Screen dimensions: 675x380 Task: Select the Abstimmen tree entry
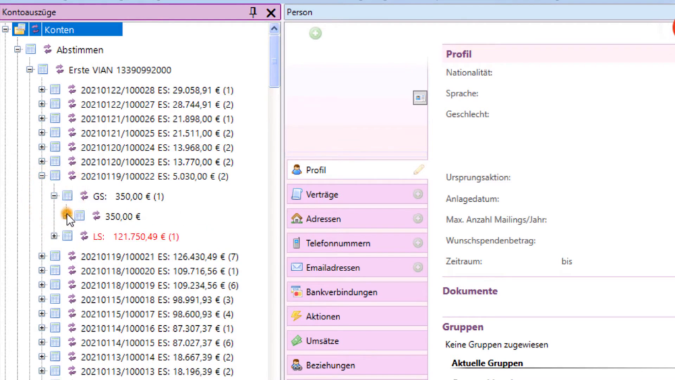(x=80, y=50)
